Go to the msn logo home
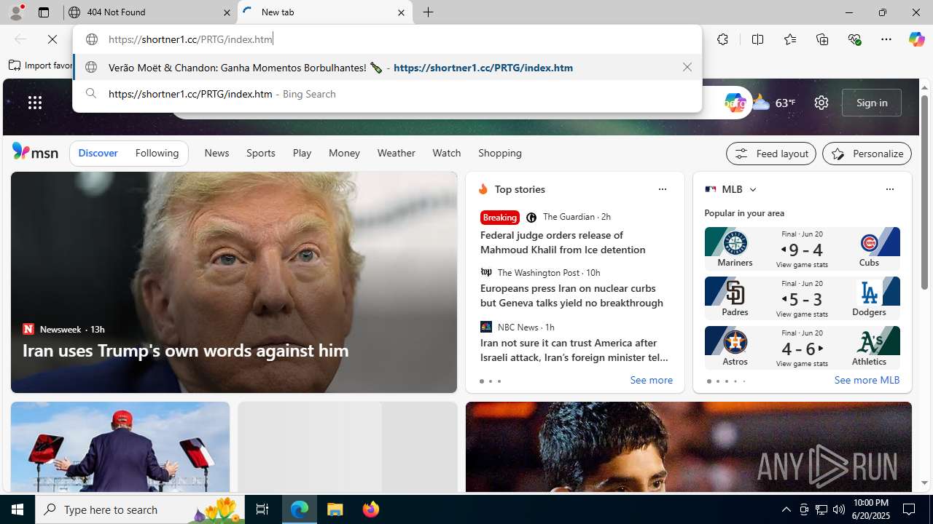933x524 pixels. pyautogui.click(x=35, y=151)
